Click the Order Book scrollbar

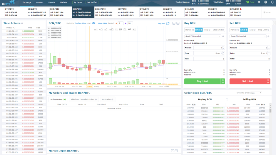(270, 111)
